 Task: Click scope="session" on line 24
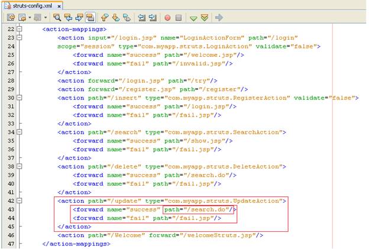coord(86,46)
